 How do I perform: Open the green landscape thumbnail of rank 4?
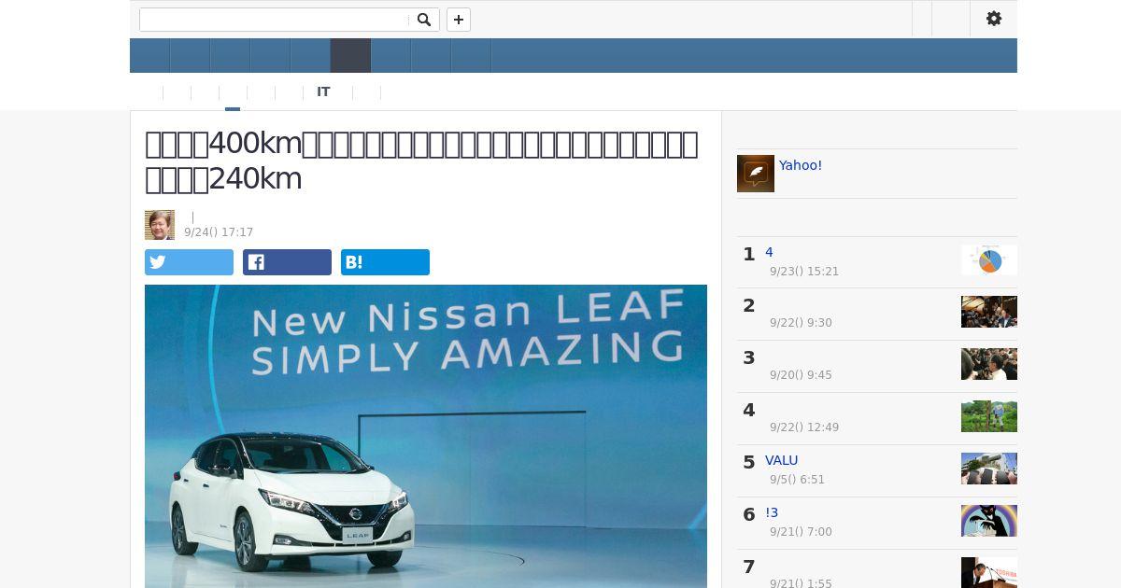[989, 416]
